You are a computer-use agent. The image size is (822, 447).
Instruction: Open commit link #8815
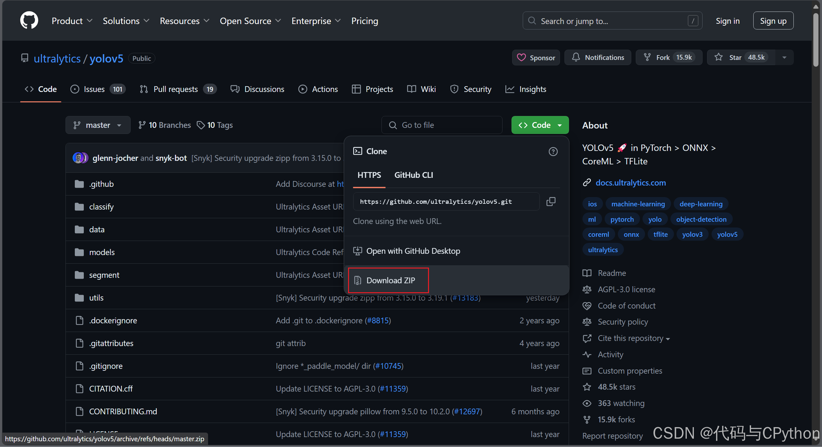coord(378,320)
